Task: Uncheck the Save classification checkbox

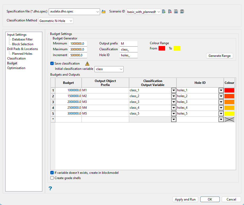Action: (52, 63)
